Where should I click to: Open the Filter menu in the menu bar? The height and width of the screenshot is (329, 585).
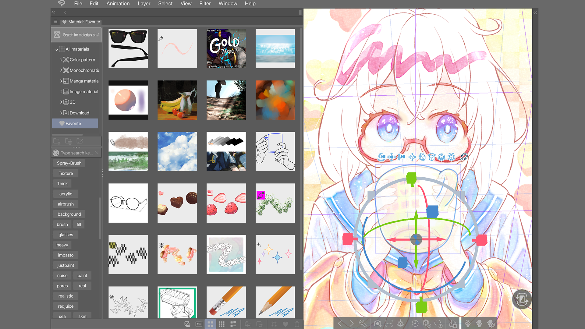pyautogui.click(x=205, y=3)
